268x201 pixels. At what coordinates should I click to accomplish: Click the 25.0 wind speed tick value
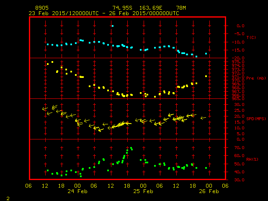coord(239,111)
